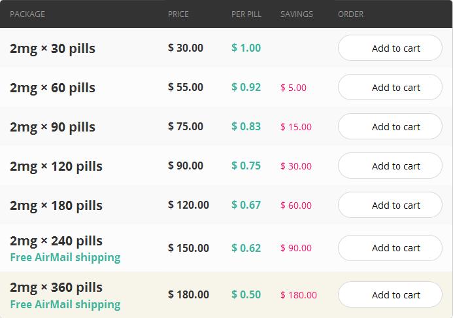Add the 120 pills package to cart
This screenshot has width=453, height=318.
pyautogui.click(x=390, y=166)
